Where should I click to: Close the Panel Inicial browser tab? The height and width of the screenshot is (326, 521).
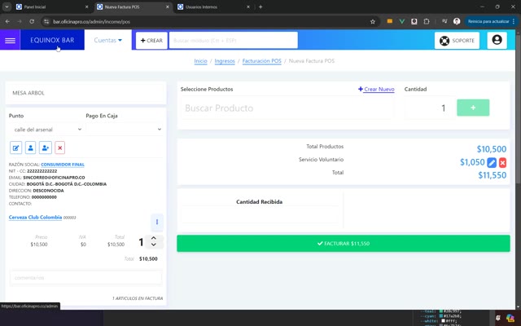pos(87,7)
